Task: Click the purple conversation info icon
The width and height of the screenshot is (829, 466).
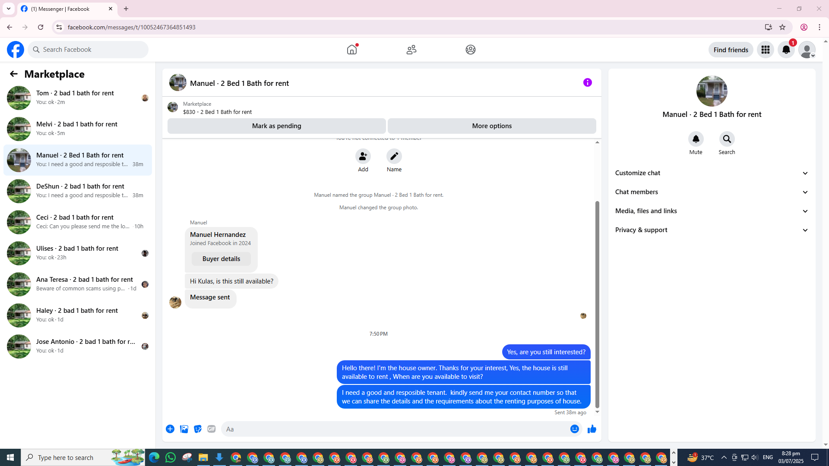Action: click(x=587, y=82)
